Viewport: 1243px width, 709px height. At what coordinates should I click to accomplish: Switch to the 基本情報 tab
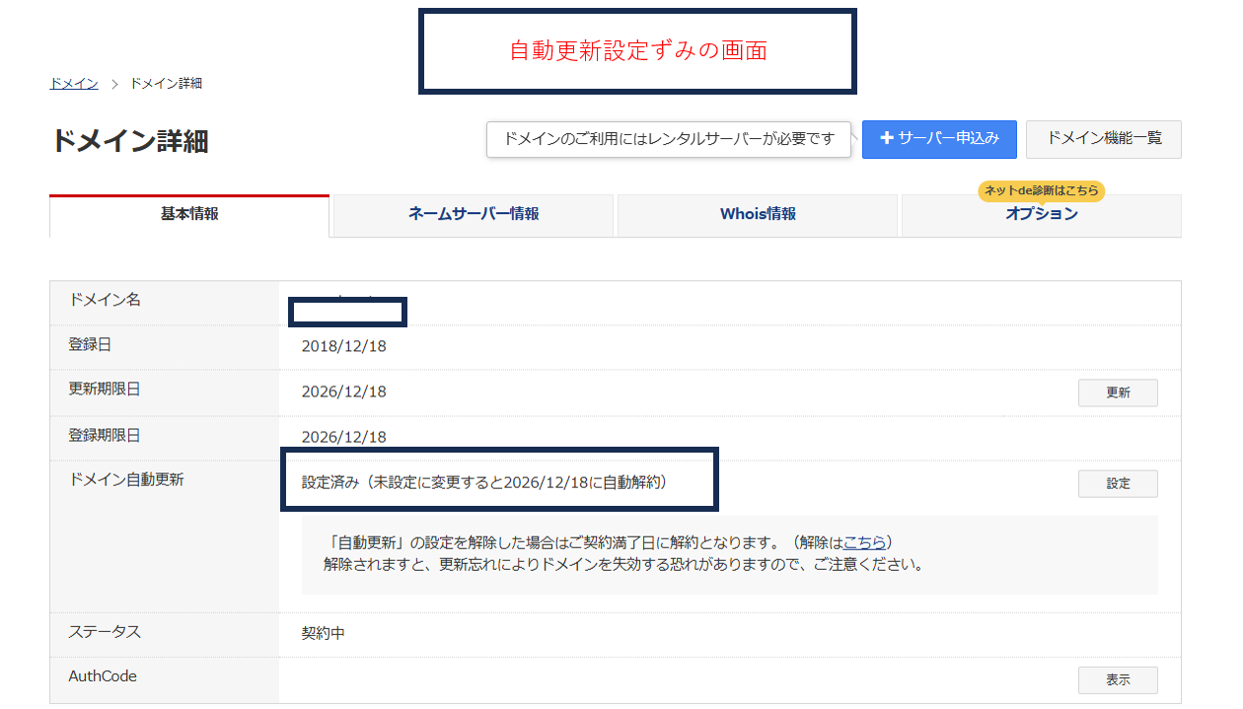pos(188,215)
